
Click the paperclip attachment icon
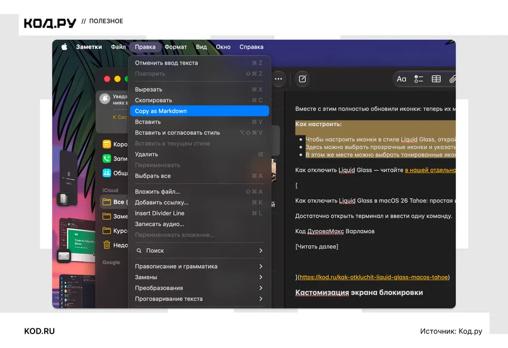tap(452, 79)
